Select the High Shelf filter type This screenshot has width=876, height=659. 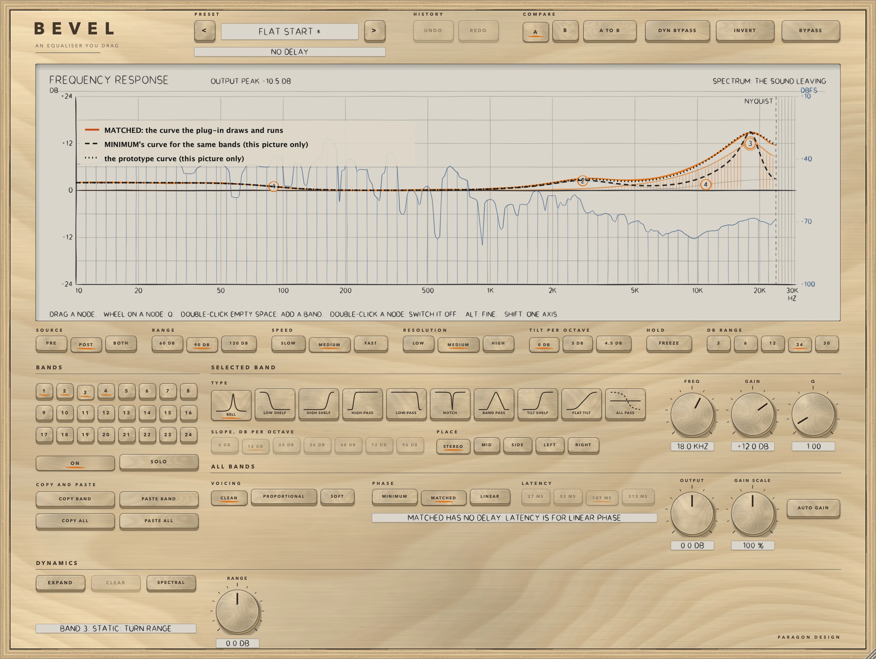(x=319, y=404)
